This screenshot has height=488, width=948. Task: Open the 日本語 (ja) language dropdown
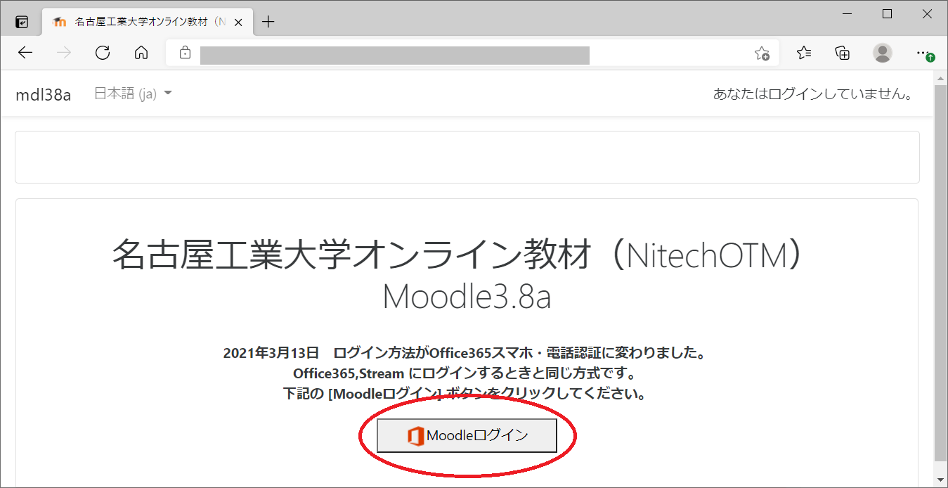133,94
